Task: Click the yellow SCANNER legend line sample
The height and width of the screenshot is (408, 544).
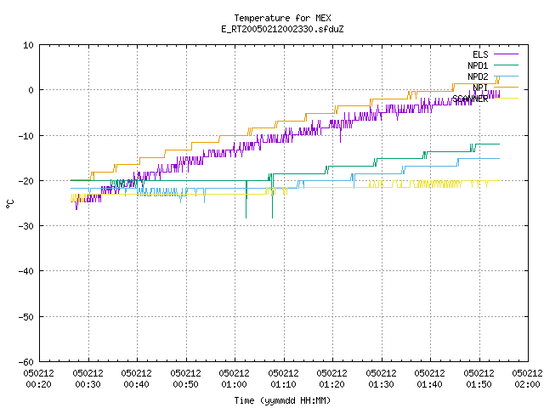Action: pos(506,99)
